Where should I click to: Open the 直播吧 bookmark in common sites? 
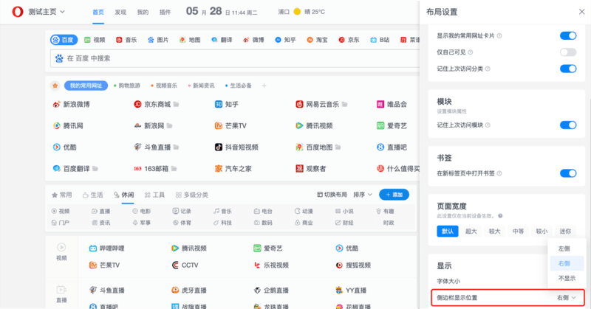392,147
